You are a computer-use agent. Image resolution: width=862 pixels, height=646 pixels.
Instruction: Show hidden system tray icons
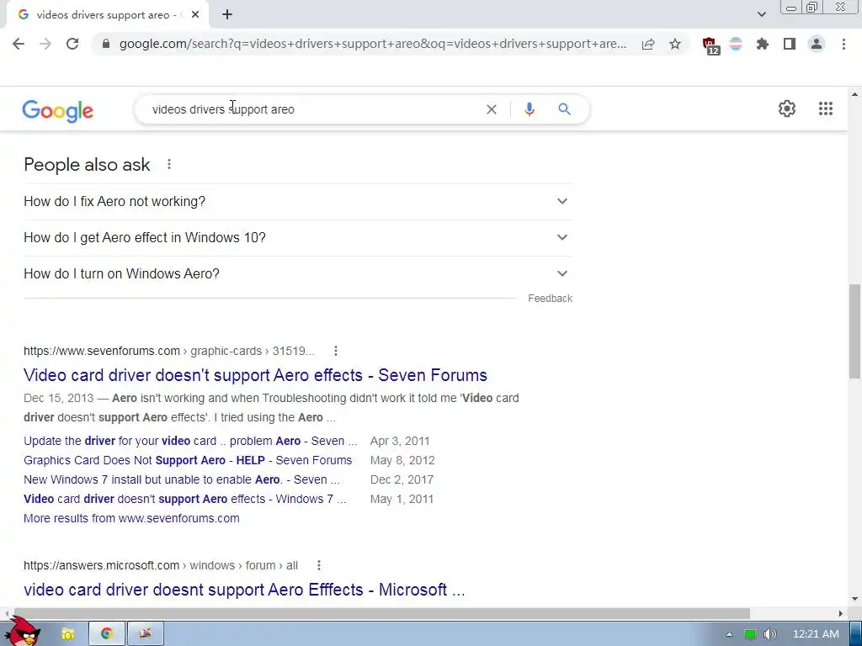click(x=729, y=634)
